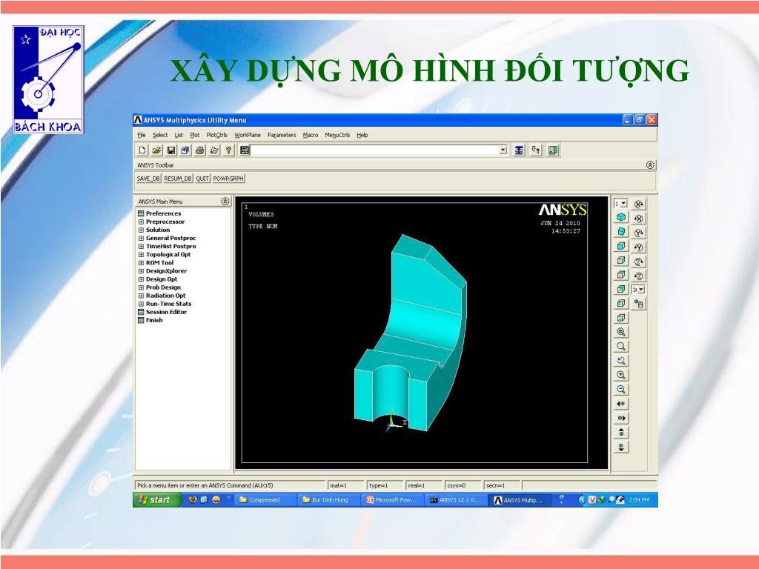This screenshot has height=569, width=759.
Task: Click Finish in the Main Menu
Action: [154, 320]
